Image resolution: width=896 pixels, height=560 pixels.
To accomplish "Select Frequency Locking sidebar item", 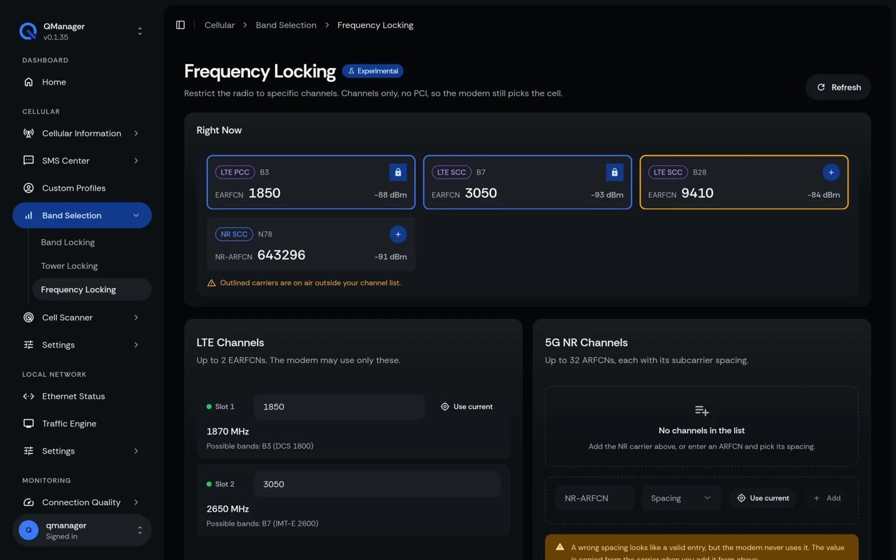I will [92, 290].
